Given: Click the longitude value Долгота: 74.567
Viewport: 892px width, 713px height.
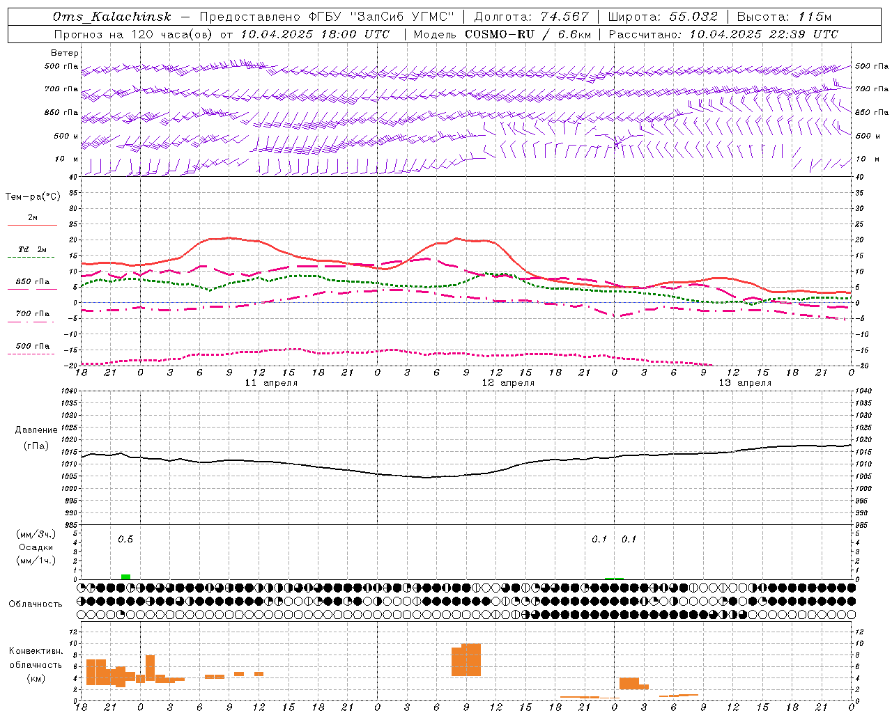Looking at the screenshot, I should [531, 17].
